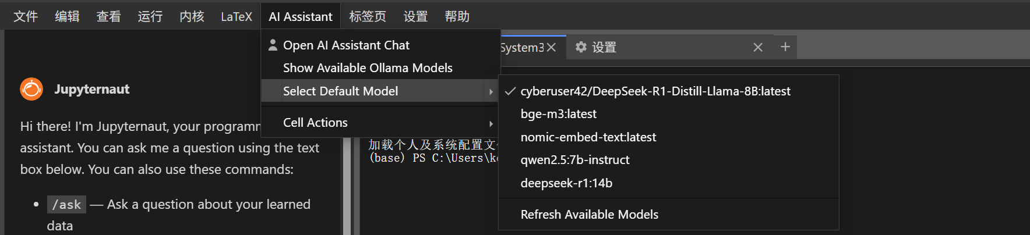Choose Show Available Ollama Models
1030x235 pixels.
[x=380, y=68]
